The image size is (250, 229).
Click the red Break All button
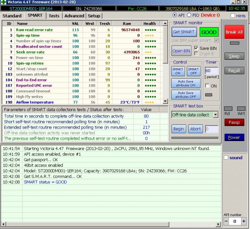point(234,32)
